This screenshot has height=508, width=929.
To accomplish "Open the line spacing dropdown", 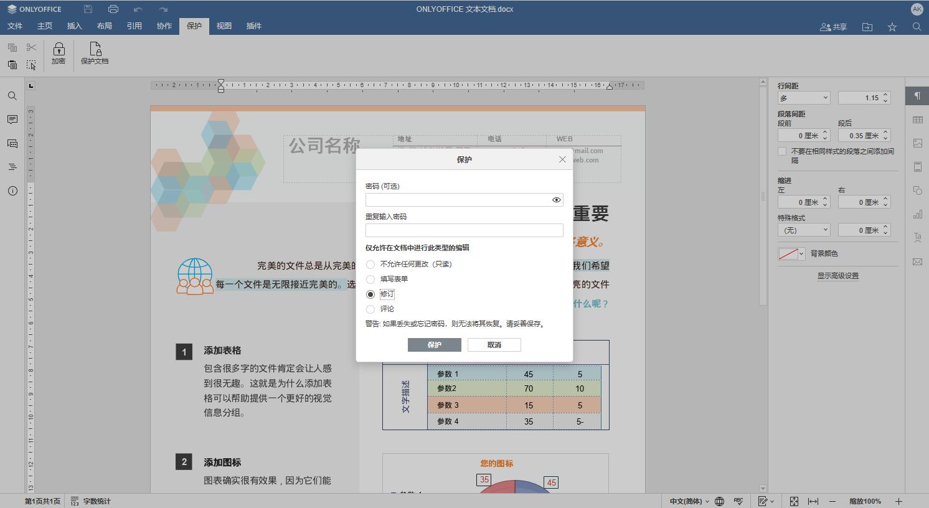I will click(x=803, y=97).
